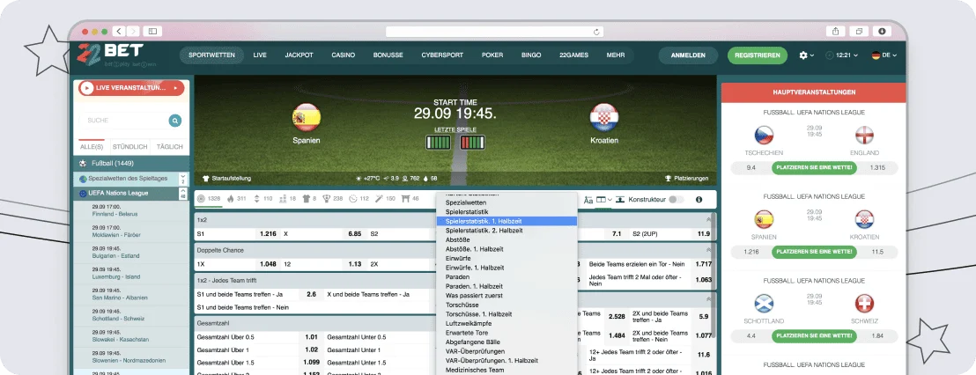Select Torschüsse in the dropdown list
Viewport: 976px width, 375px height.
pyautogui.click(x=506, y=305)
